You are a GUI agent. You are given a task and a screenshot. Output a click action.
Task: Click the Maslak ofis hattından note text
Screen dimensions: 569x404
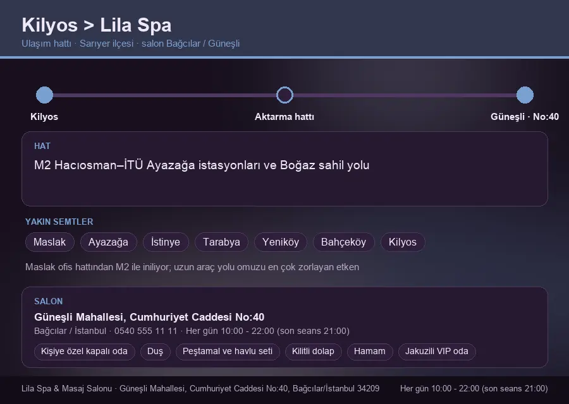192,267
